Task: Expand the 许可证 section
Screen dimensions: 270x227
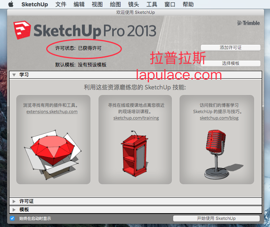Action: (x=14, y=201)
